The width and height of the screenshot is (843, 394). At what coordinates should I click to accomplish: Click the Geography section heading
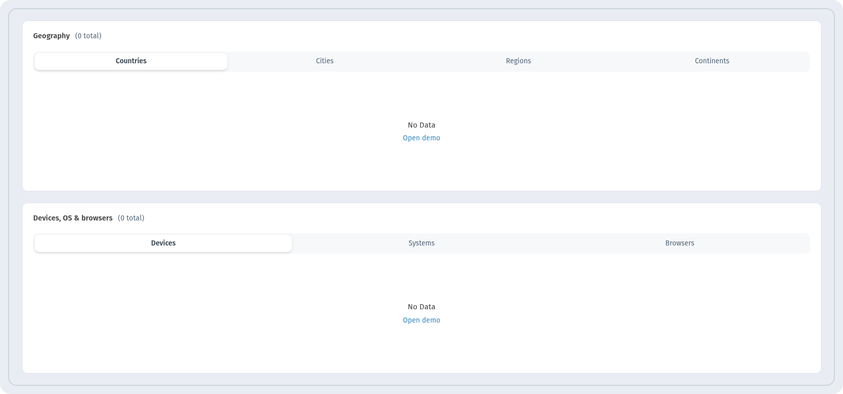52,36
